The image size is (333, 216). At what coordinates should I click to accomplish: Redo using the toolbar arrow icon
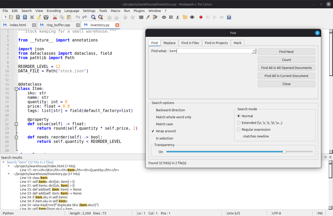(85, 17)
